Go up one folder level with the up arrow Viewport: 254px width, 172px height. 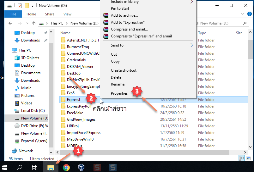tap(34, 23)
